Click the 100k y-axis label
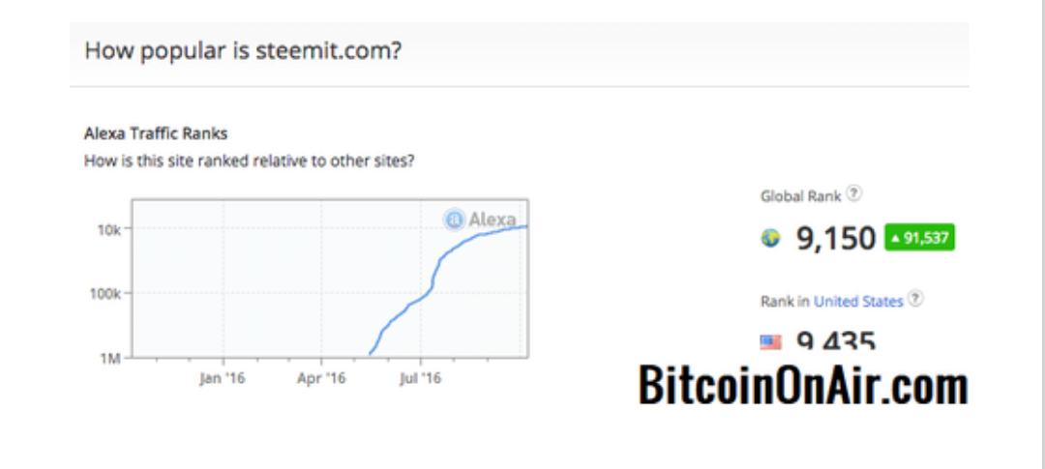This screenshot has width=1045, height=469. coord(106,293)
